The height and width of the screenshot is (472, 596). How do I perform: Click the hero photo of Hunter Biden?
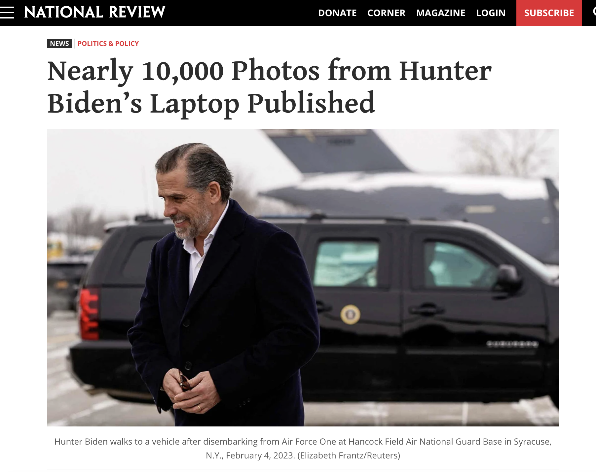pyautogui.click(x=303, y=277)
